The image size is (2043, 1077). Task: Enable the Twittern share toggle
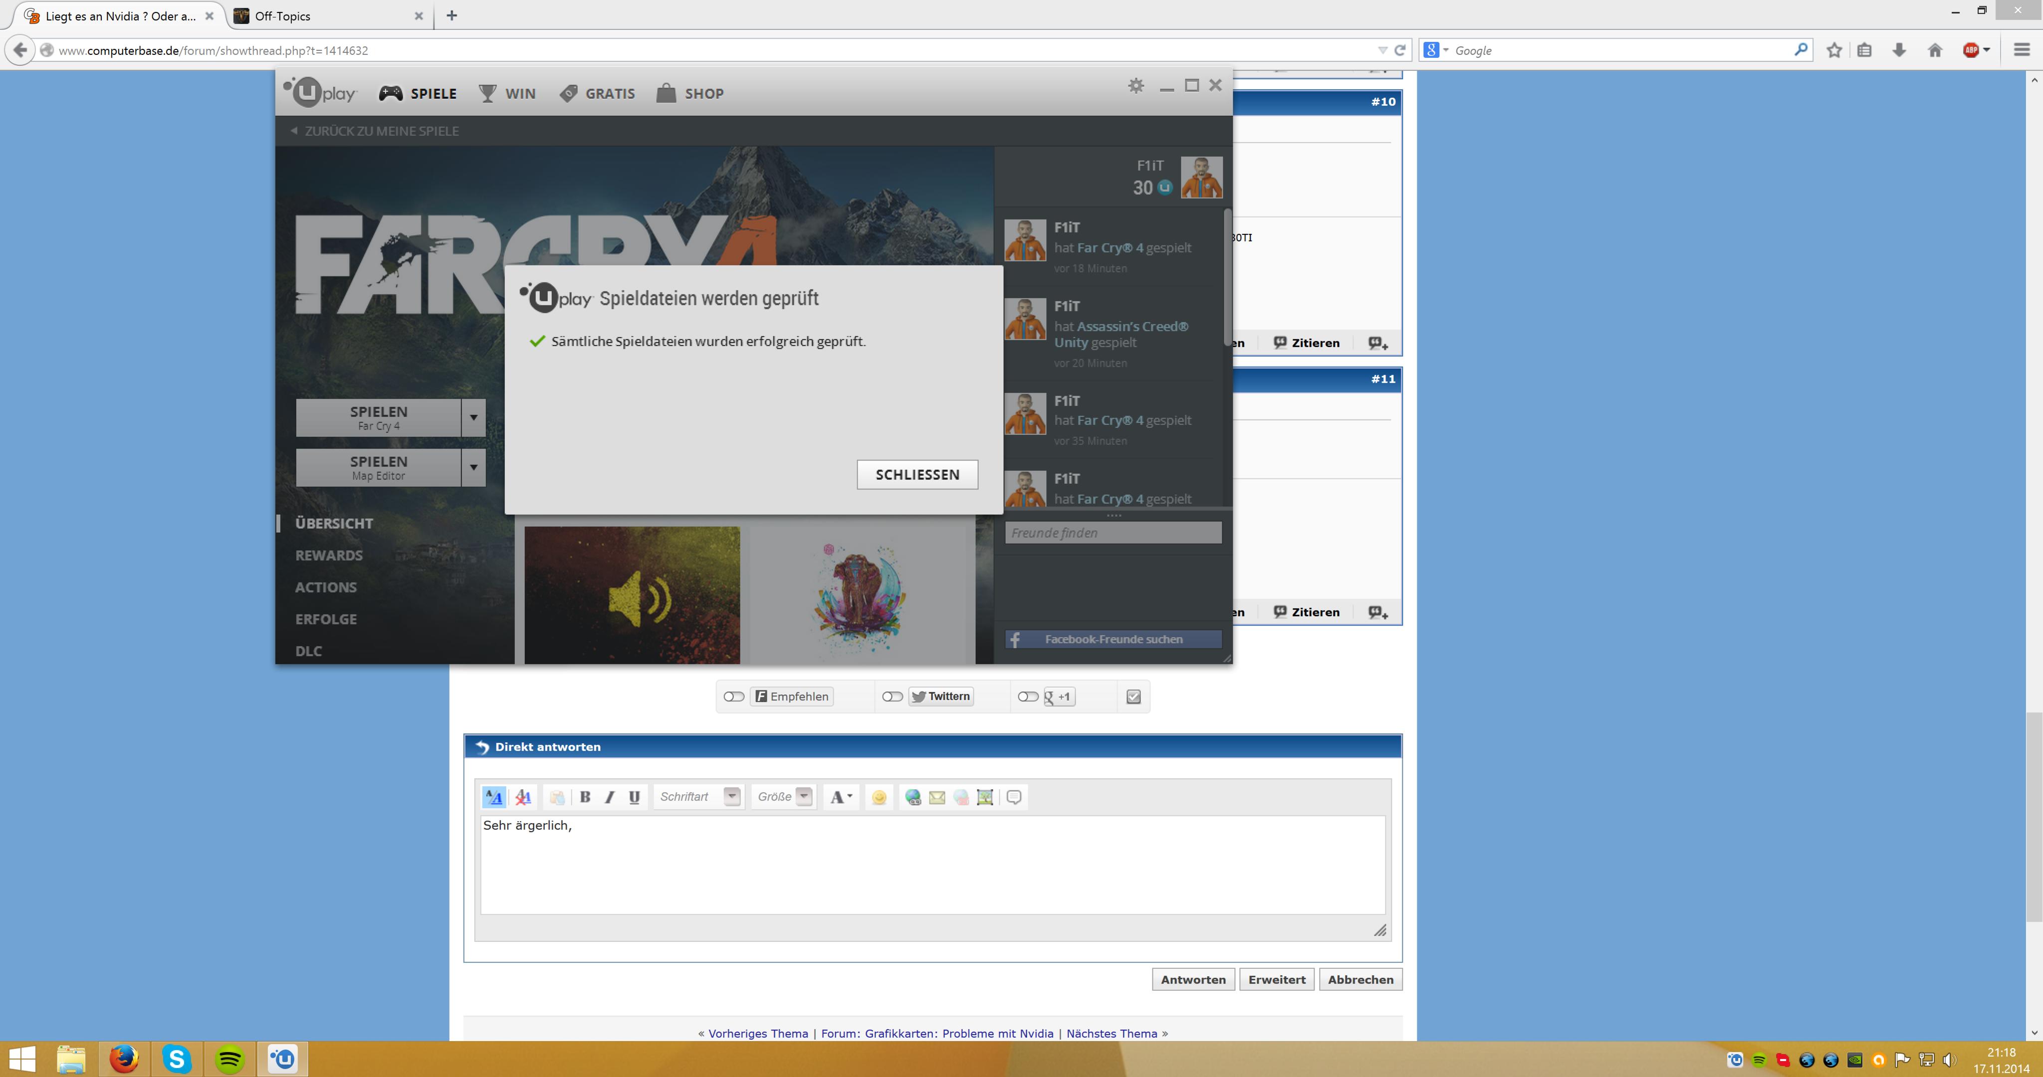coord(892,696)
